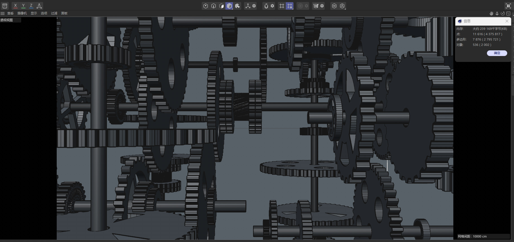
Task: Click the 多边形 value 7 876 ( 2 795 721 )
Action: [x=487, y=39]
